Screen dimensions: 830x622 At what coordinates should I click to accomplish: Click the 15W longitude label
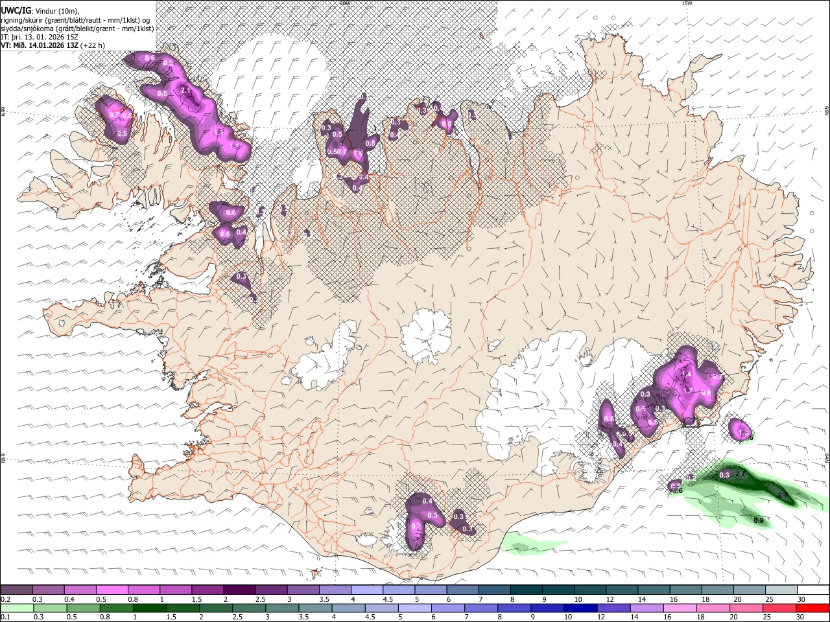tap(687, 3)
